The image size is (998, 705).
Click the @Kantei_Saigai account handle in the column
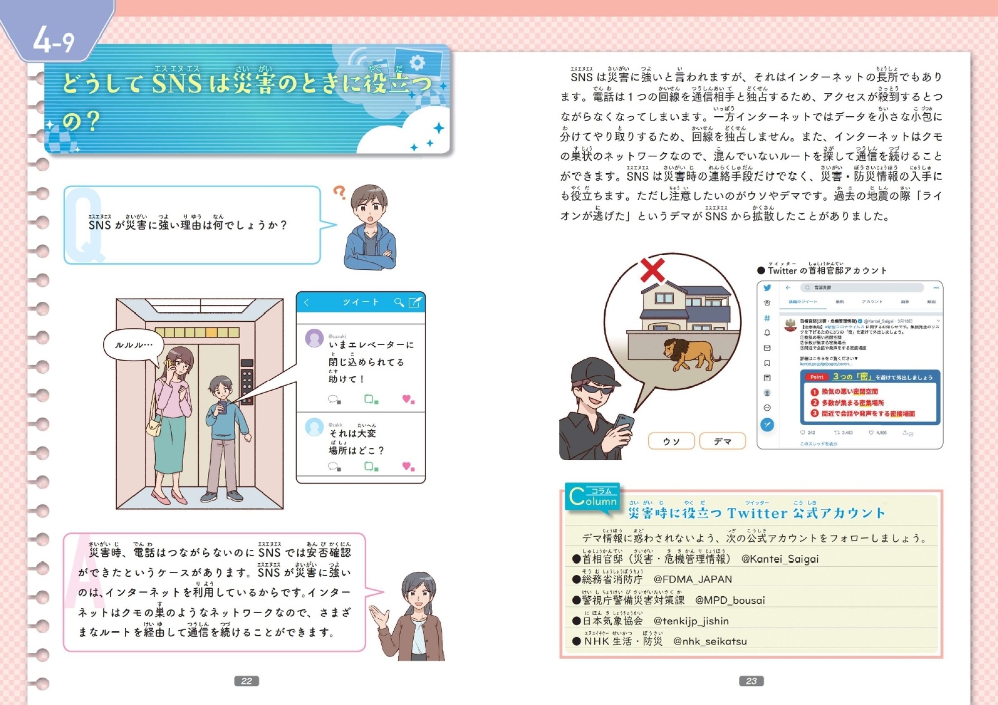coord(780,559)
